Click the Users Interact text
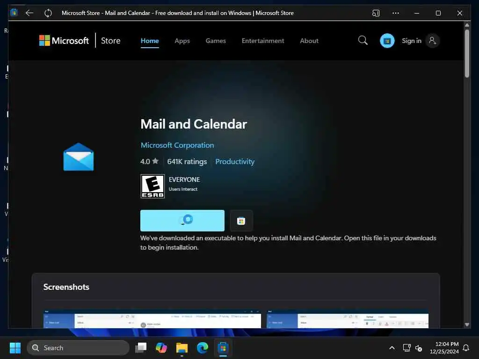 pos(183,189)
